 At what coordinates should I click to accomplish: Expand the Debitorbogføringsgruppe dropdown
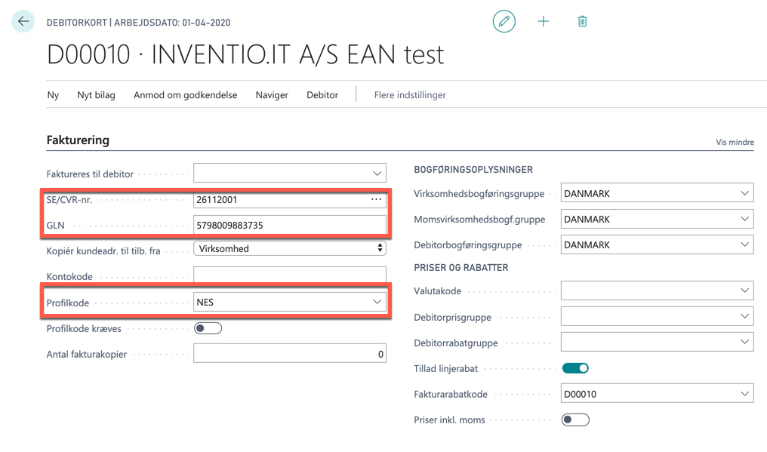(x=744, y=244)
